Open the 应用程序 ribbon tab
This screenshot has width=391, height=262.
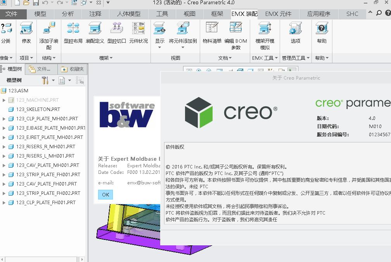pos(319,14)
